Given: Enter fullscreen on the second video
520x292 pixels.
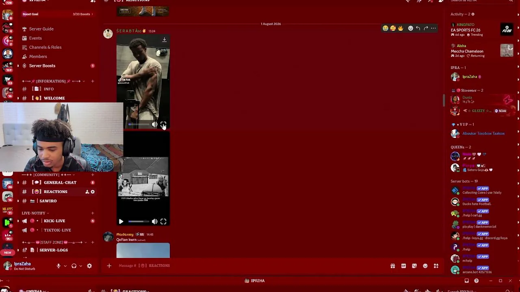Looking at the screenshot, I should coord(163,222).
